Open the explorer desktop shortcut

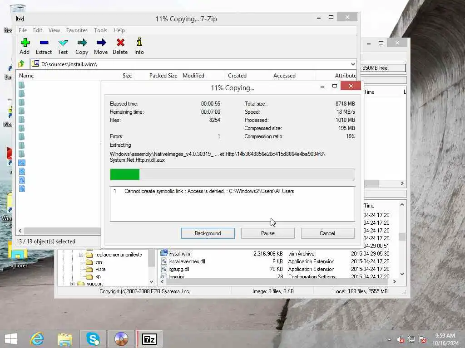18,256
